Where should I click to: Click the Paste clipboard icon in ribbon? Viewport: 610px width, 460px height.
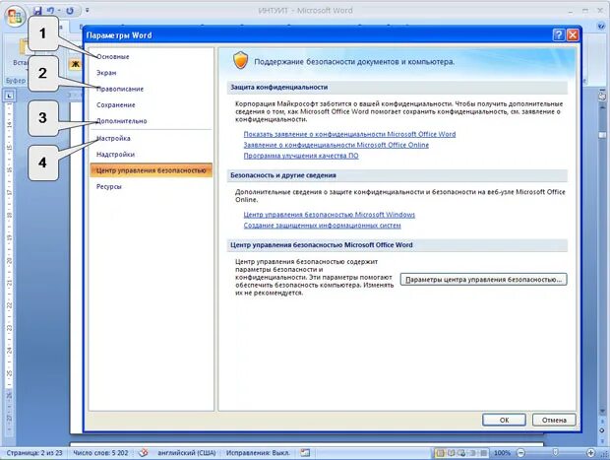coord(24,48)
